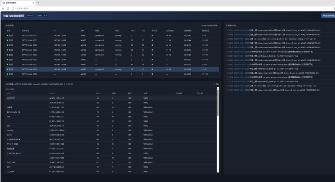
Task: Open ZWYX-SCAN-0001 link in 17:56:18 log entry
Action: 242,47
